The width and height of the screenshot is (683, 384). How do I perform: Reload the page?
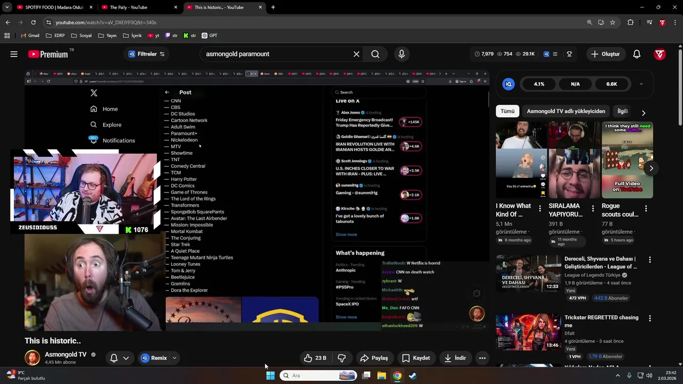point(33,22)
